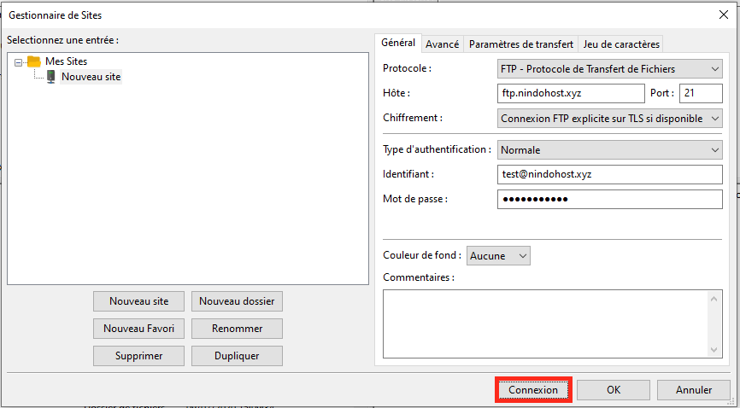This screenshot has height=408, width=740.
Task: Click the Commentaires scrollbar down arrow
Action: 714,350
